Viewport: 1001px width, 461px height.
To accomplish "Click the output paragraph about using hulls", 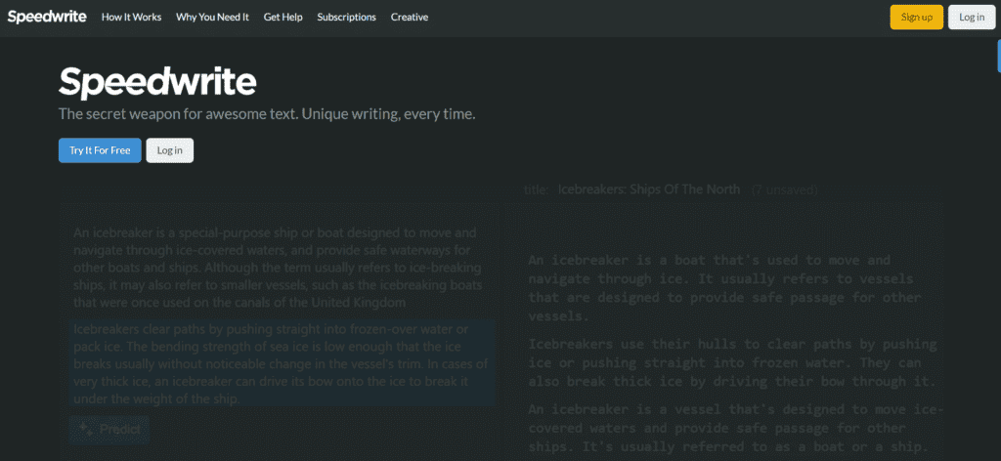I will coord(731,362).
